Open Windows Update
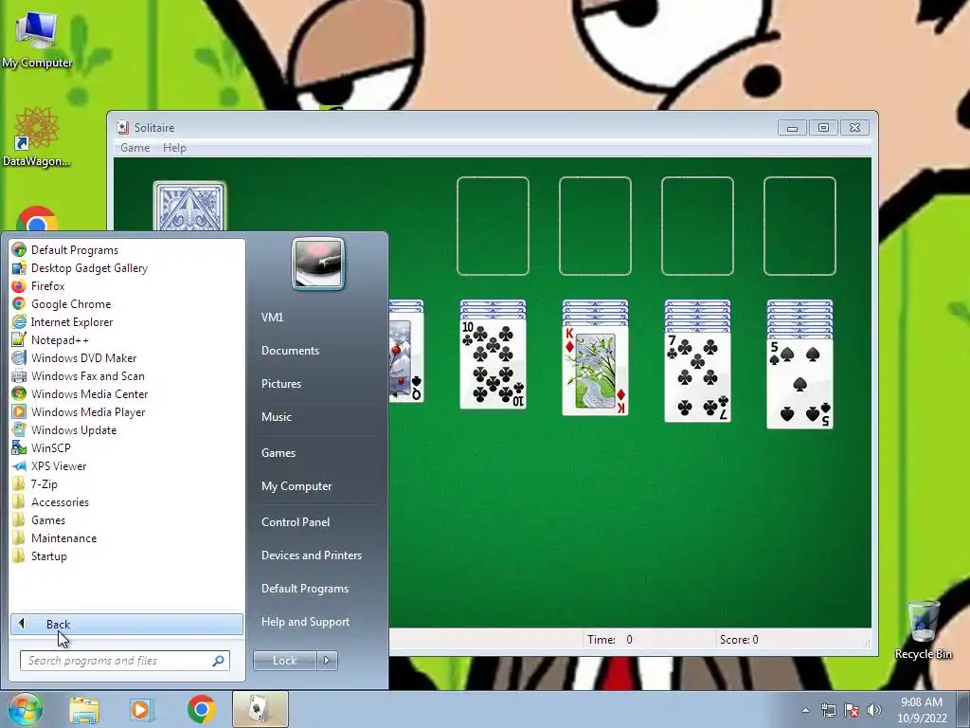Image resolution: width=970 pixels, height=728 pixels. [x=127, y=429]
